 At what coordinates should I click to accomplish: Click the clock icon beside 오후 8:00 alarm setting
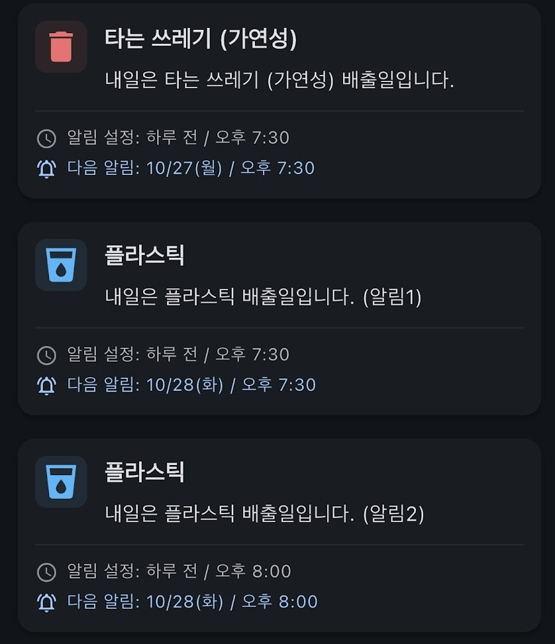(46, 572)
